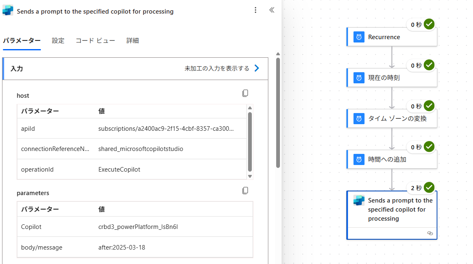
Task: Copy the parameters table contents
Action: [245, 191]
